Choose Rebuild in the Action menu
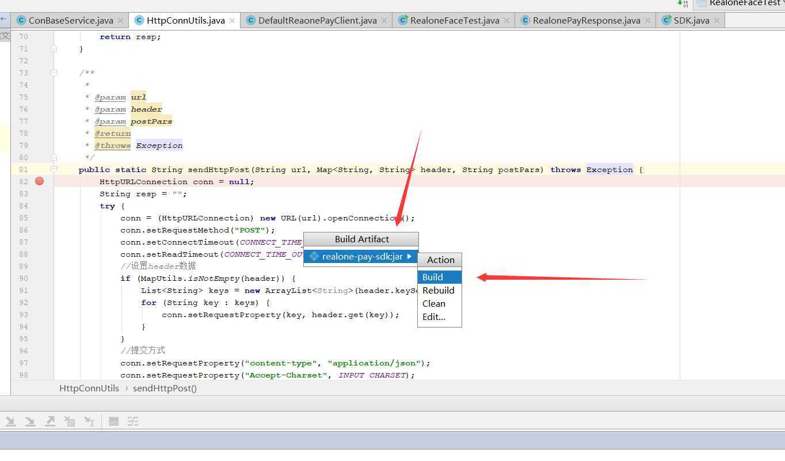The width and height of the screenshot is (785, 461). [x=440, y=290]
